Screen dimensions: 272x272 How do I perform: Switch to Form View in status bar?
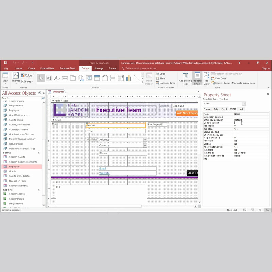(245, 210)
